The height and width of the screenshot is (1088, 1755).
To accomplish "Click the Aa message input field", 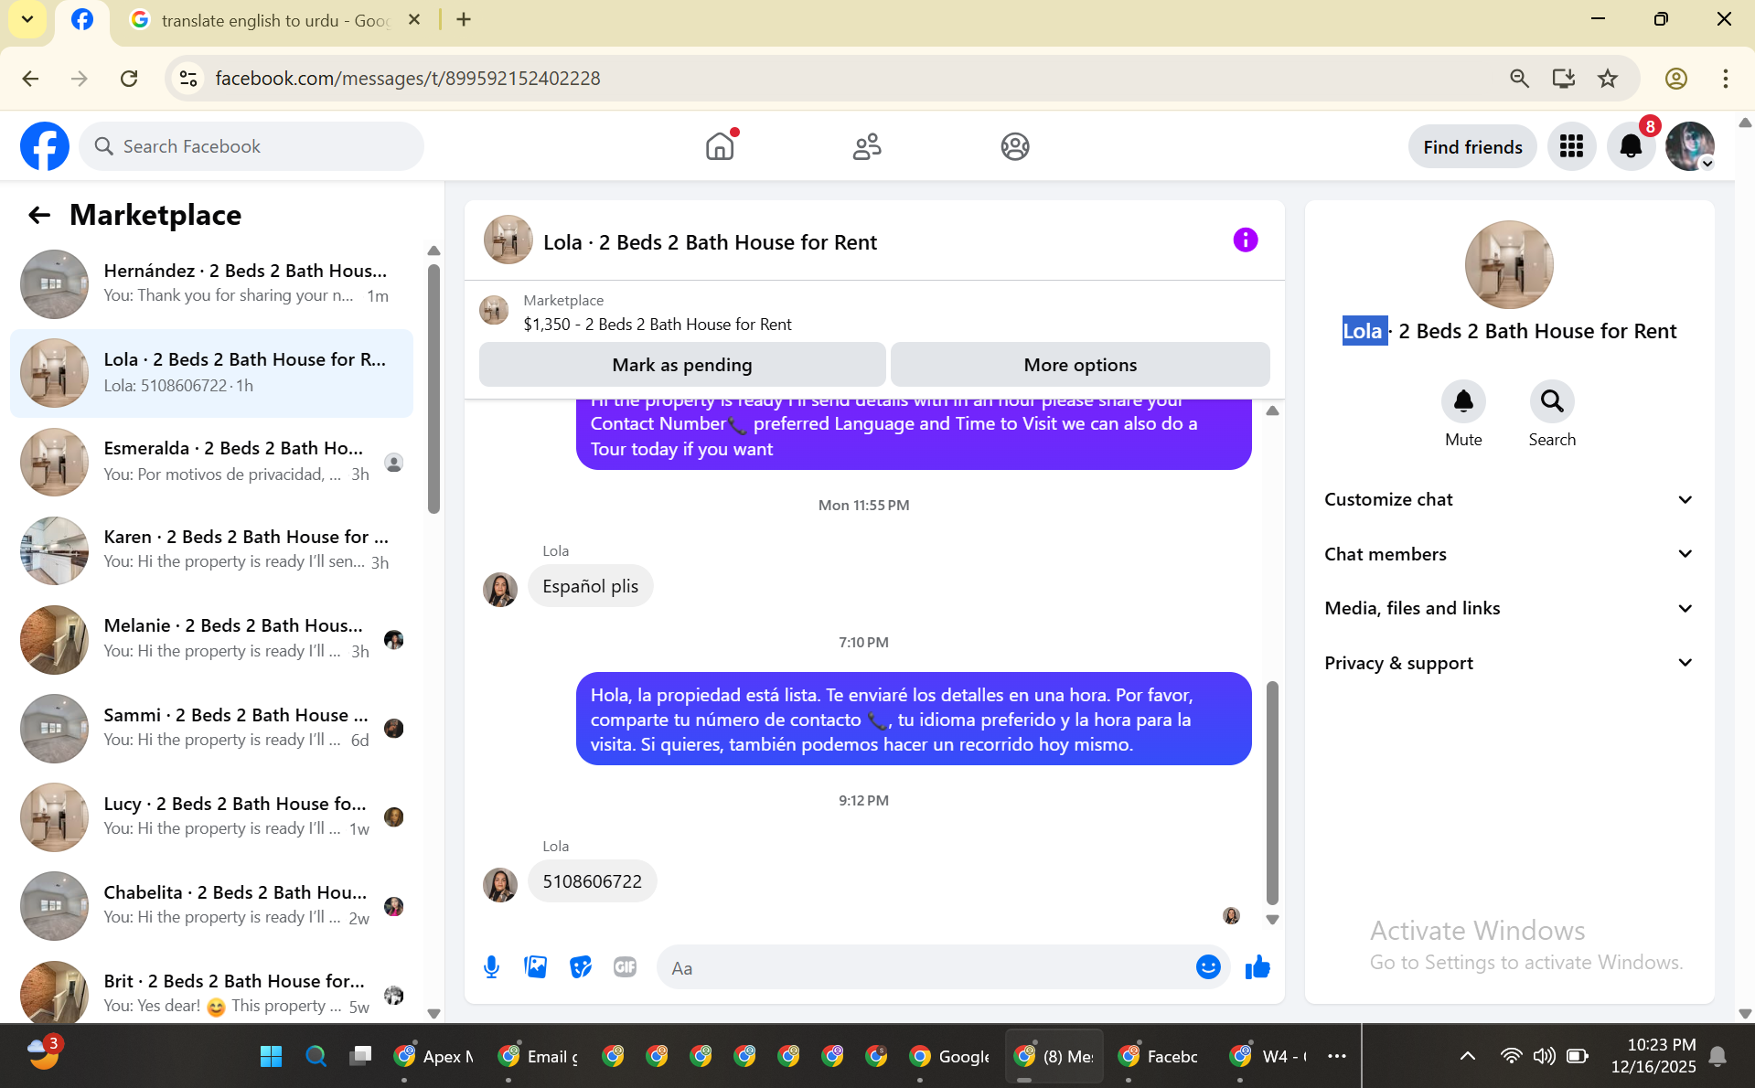I will pyautogui.click(x=924, y=967).
